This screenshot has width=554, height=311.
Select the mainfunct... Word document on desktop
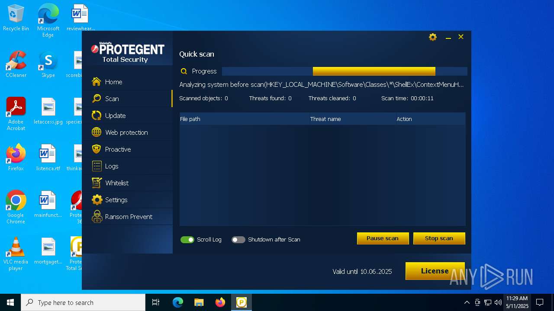(x=48, y=204)
